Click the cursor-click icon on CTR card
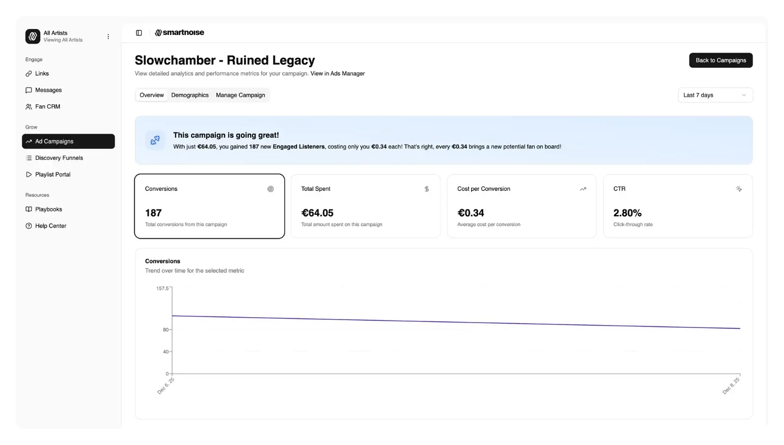The width and height of the screenshot is (784, 445). [x=739, y=189]
